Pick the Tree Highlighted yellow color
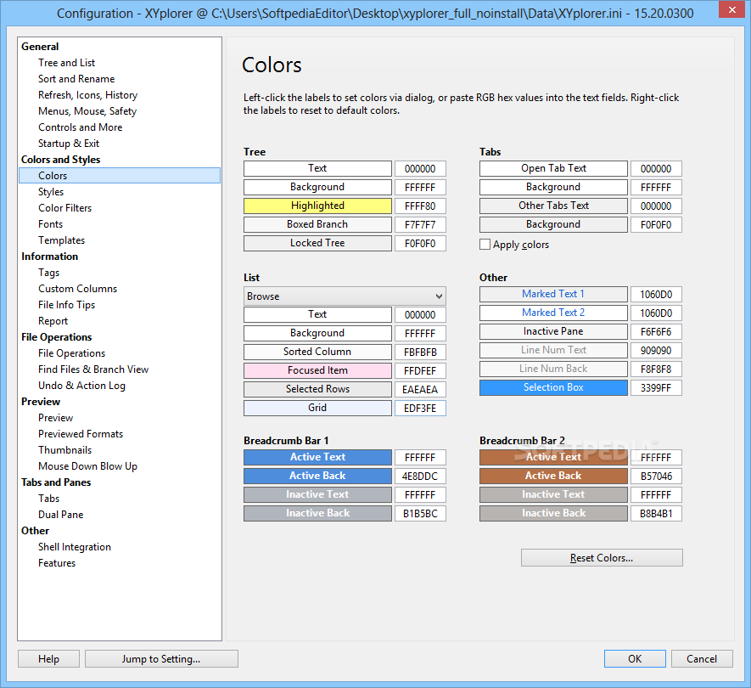The height and width of the screenshot is (688, 751). [x=317, y=206]
